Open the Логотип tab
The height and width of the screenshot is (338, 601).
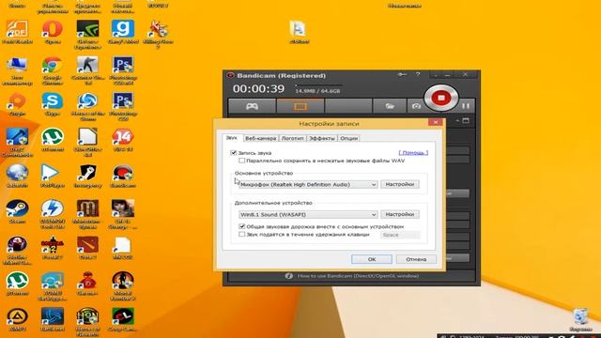(x=292, y=138)
